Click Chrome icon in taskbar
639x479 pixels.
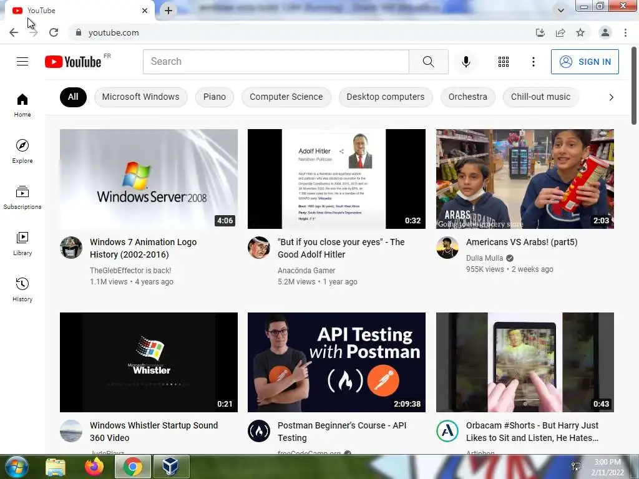pyautogui.click(x=133, y=467)
